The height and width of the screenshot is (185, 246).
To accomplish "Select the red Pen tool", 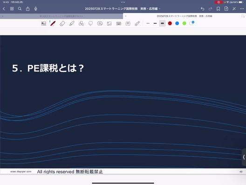I will click(x=53, y=24).
